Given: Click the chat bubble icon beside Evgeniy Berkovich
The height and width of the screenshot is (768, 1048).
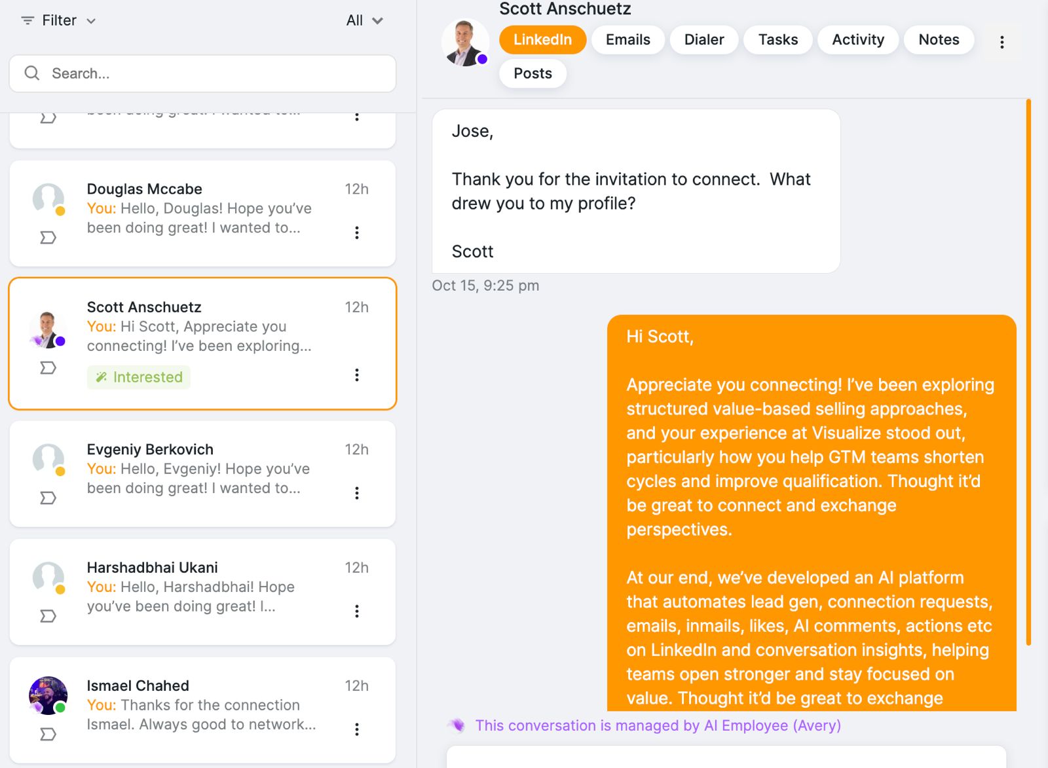Looking at the screenshot, I should click(47, 498).
